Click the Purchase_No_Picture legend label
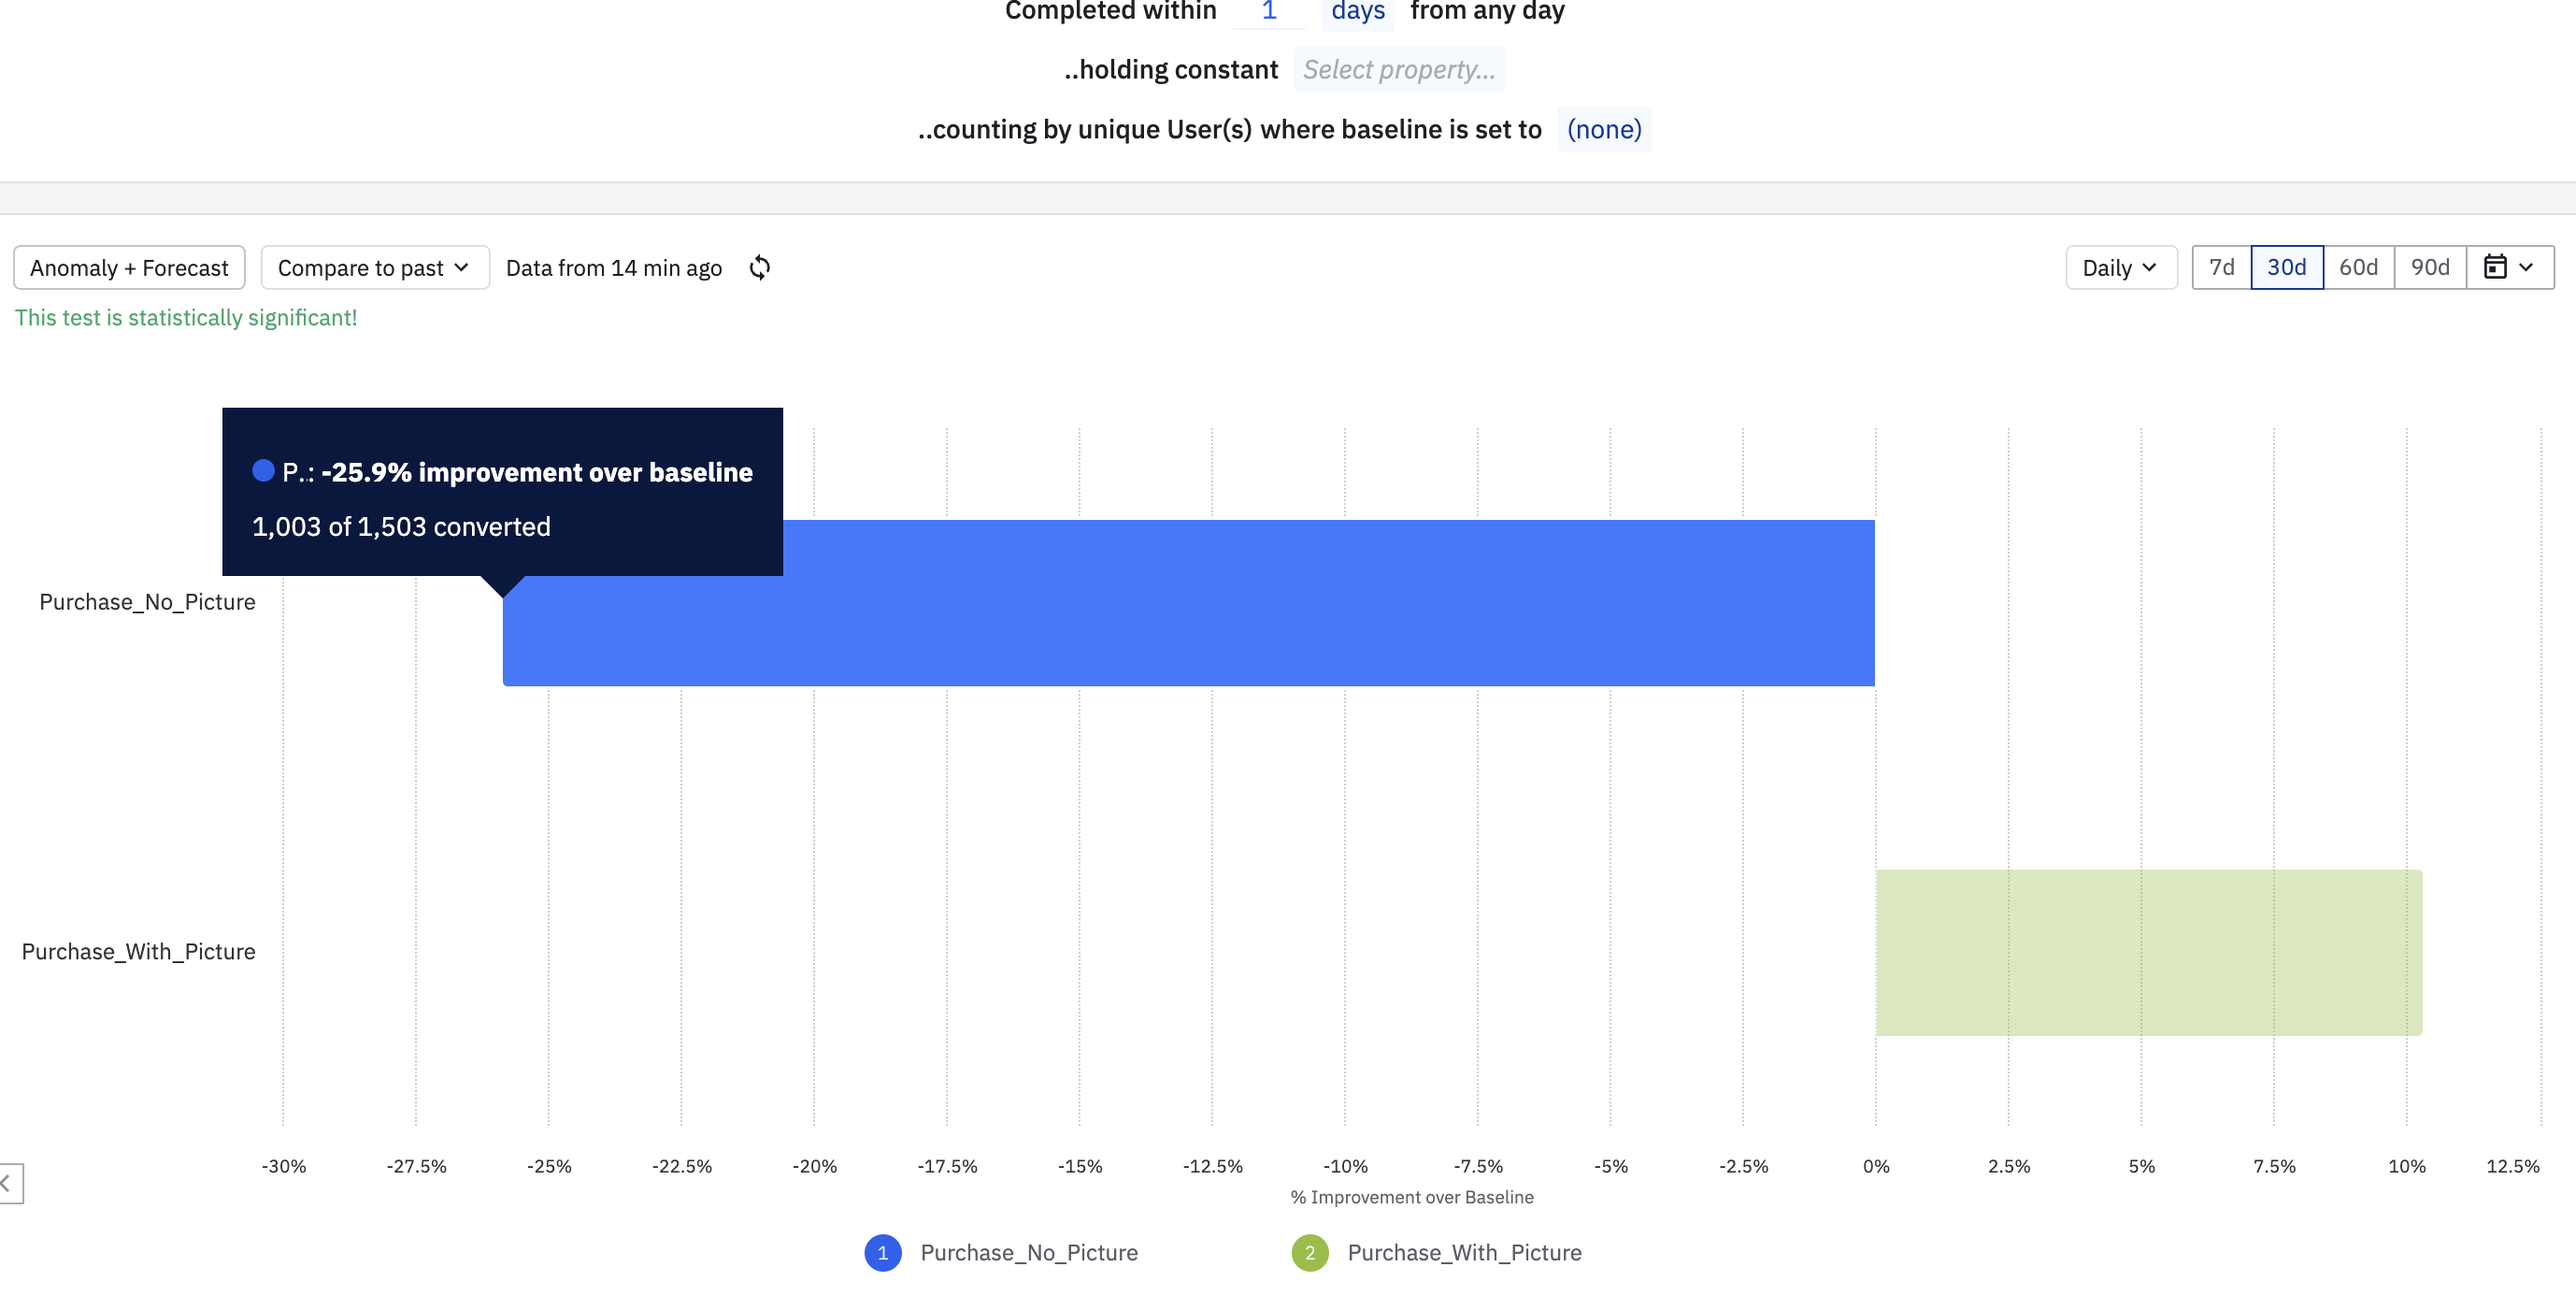2576x1296 pixels. click(1028, 1253)
